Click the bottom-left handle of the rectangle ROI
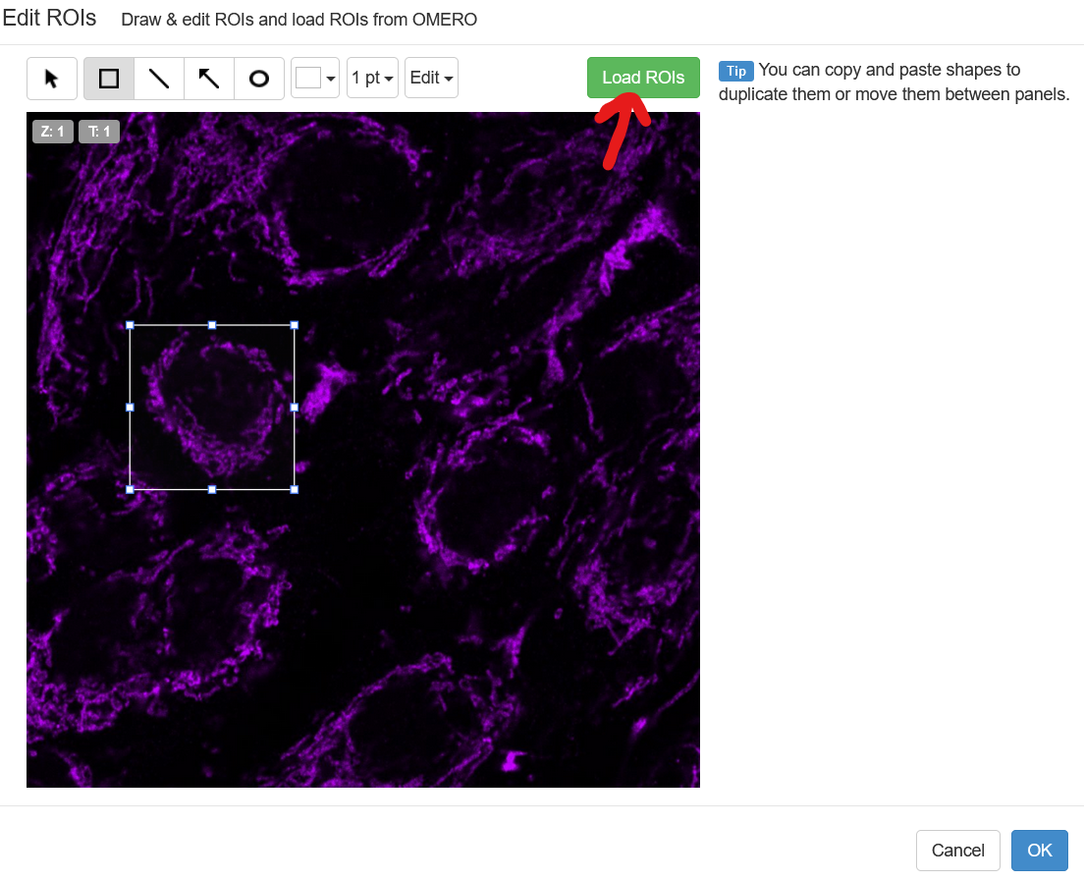This screenshot has height=881, width=1084. (x=130, y=489)
